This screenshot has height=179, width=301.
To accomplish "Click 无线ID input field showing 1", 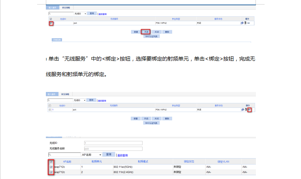I will [x=113, y=143].
